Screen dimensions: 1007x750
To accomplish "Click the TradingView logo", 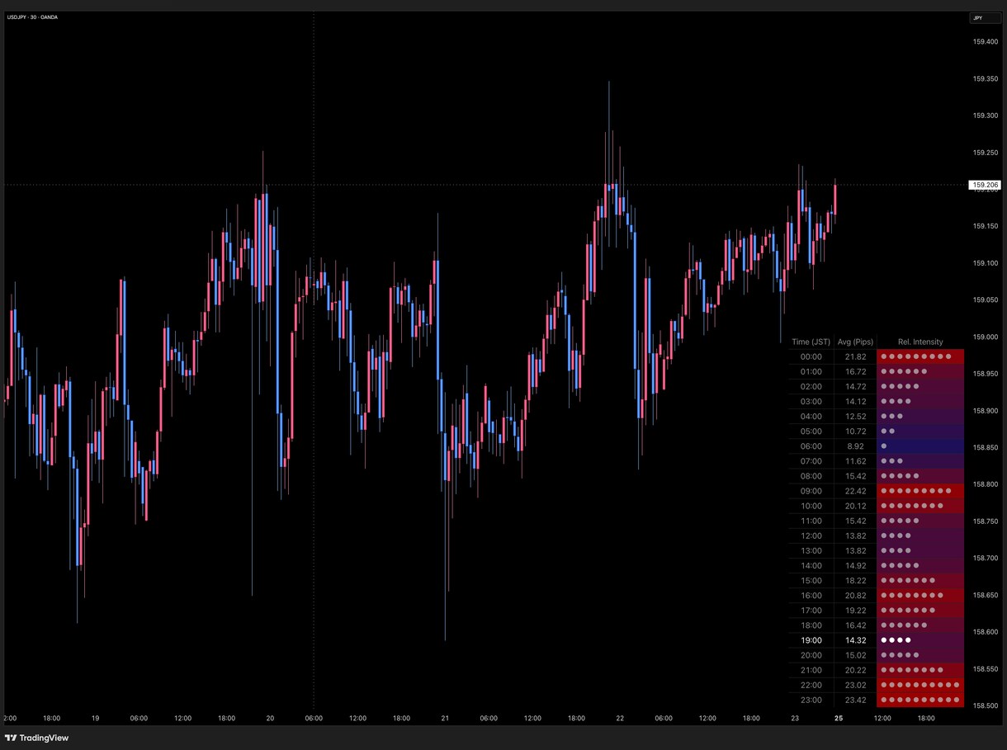I will point(36,738).
